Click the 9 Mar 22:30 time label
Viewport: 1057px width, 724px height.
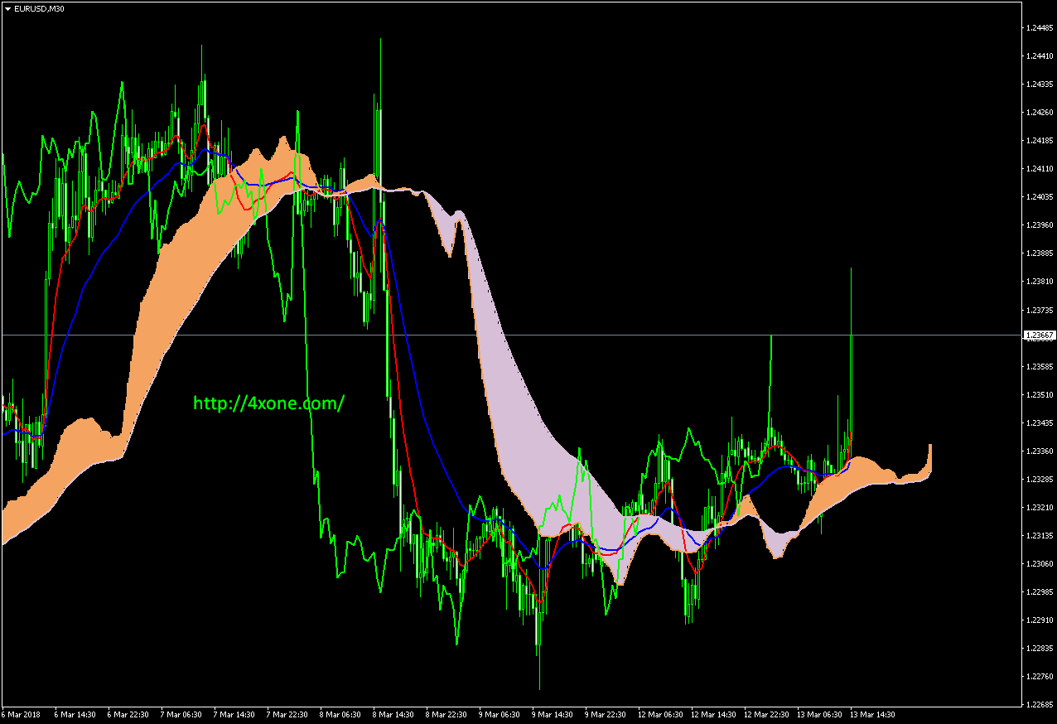pyautogui.click(x=606, y=714)
